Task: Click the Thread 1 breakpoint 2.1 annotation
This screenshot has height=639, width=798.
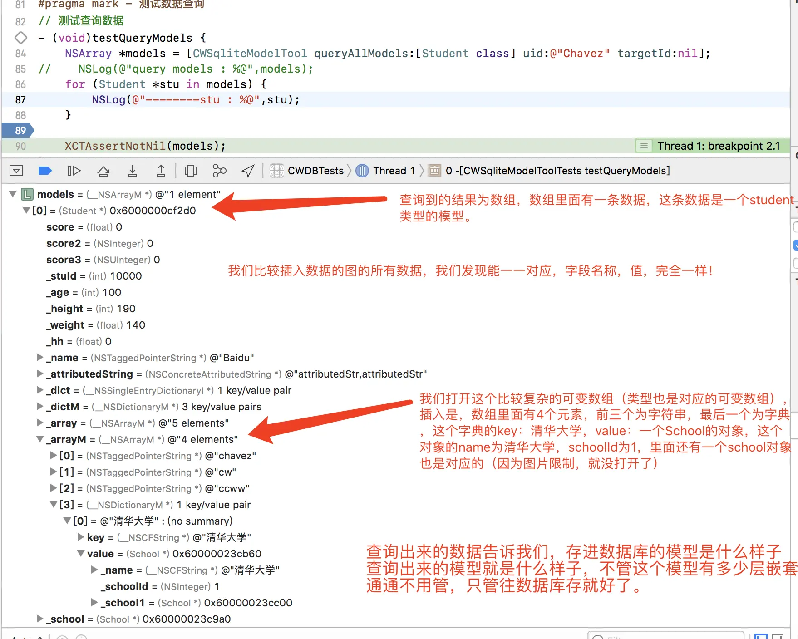Action: pyautogui.click(x=719, y=146)
